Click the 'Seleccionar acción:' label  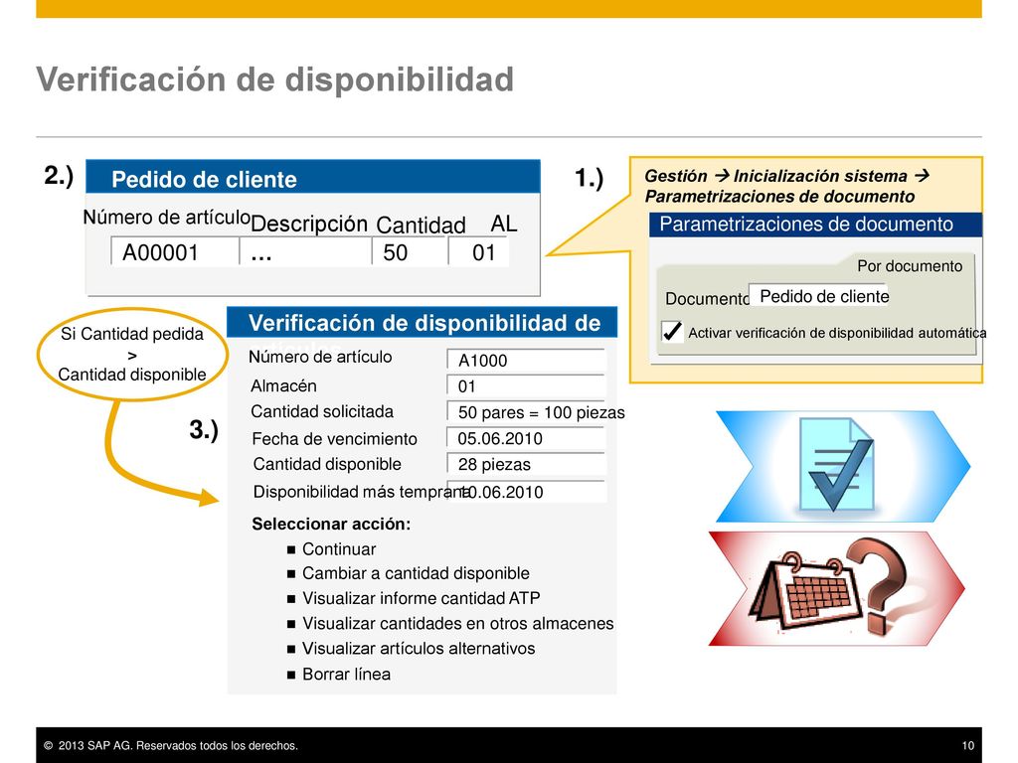click(331, 524)
